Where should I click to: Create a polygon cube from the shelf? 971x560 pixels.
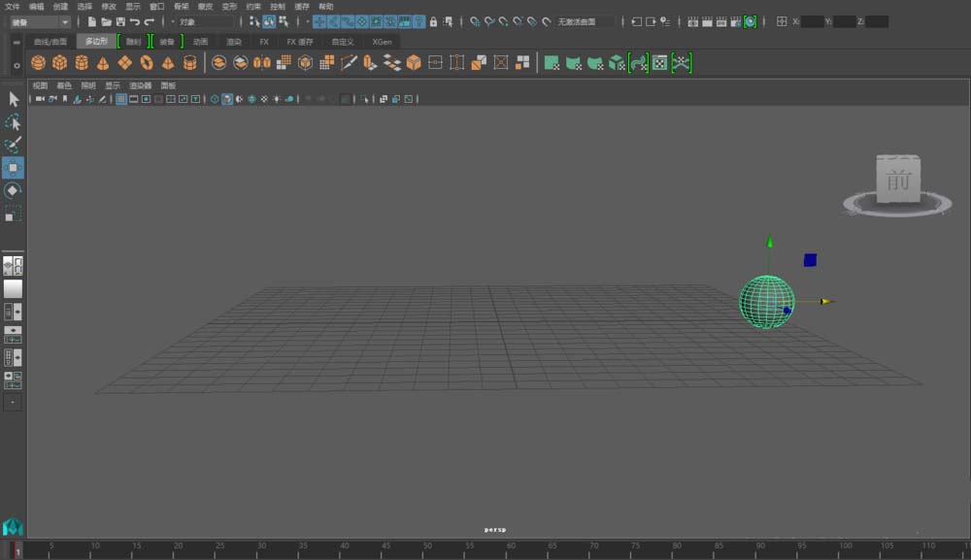point(60,63)
